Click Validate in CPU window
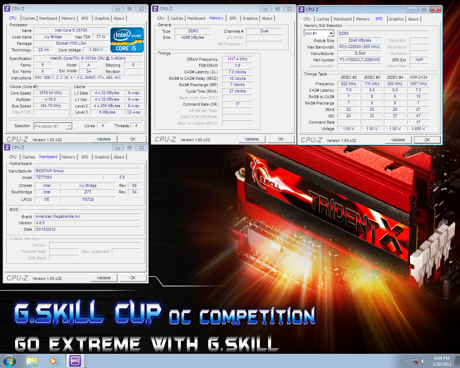460x368 pixels. pos(103,139)
